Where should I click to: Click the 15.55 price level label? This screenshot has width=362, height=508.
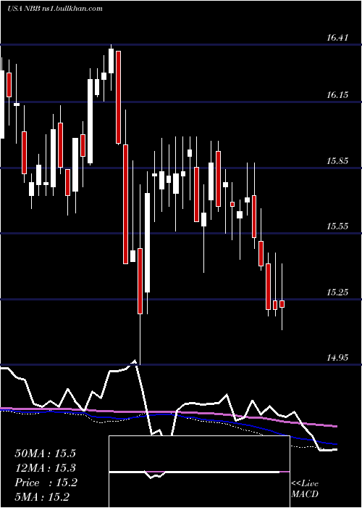[337, 226]
